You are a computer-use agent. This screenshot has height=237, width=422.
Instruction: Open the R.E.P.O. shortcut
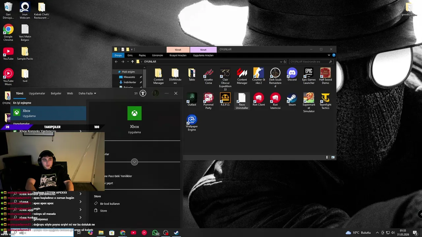pyautogui.click(x=225, y=100)
